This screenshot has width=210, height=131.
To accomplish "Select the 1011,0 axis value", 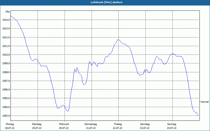I will tap(6, 46).
